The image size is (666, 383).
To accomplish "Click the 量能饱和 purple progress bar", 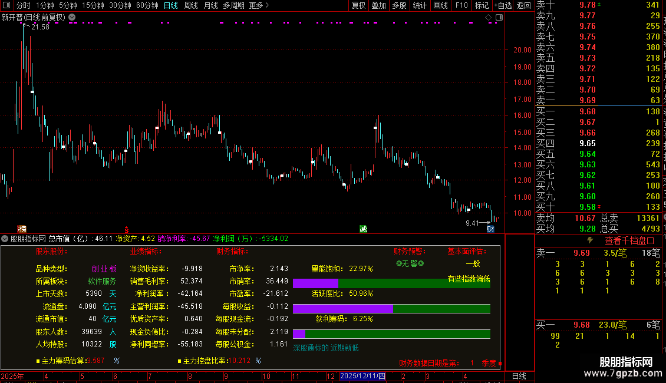I will (x=315, y=283).
